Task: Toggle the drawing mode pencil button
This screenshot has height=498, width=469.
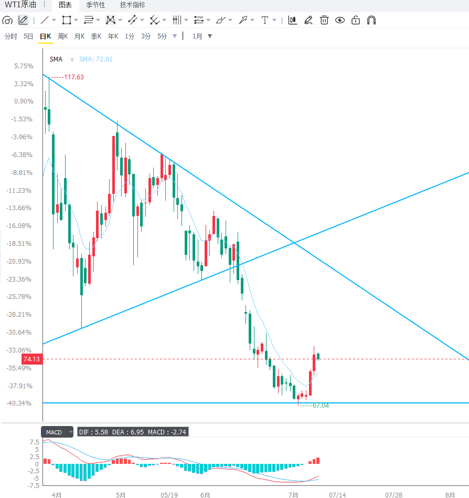Action: pos(23,20)
